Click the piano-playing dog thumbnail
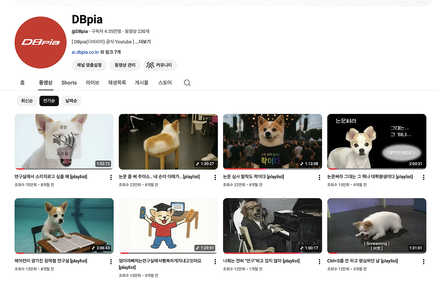Screen dimensions: 438x285 272,226
